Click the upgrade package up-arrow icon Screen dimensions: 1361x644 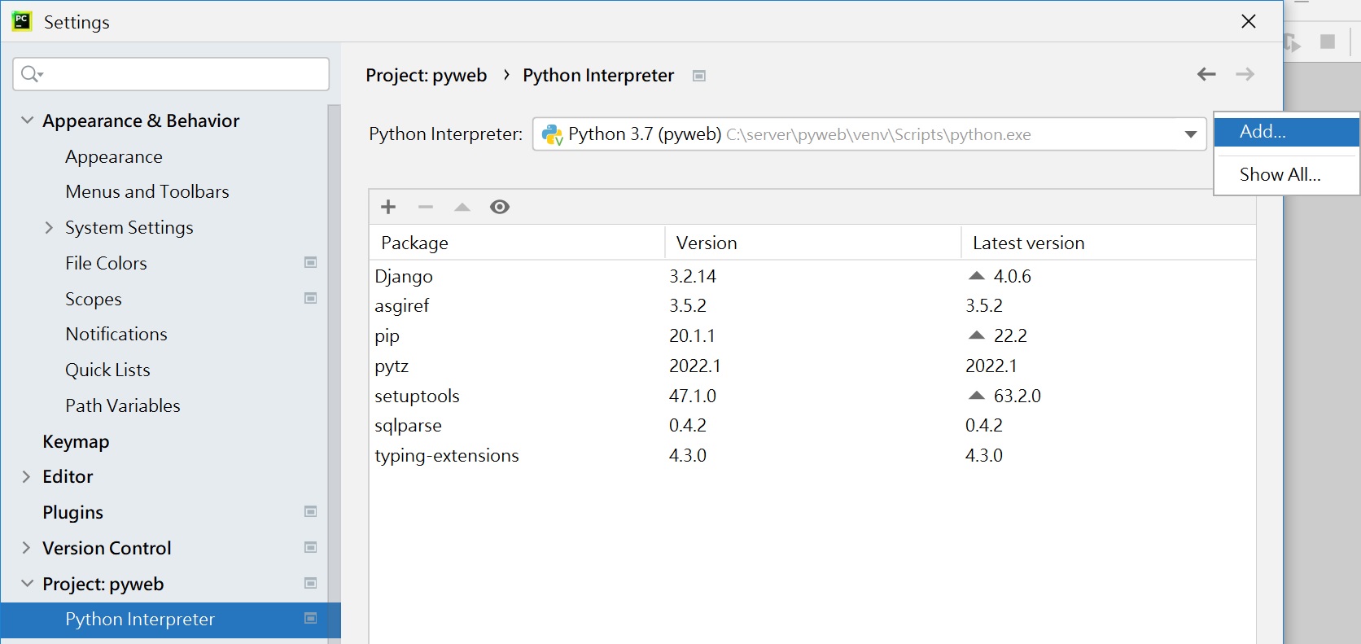pos(462,207)
